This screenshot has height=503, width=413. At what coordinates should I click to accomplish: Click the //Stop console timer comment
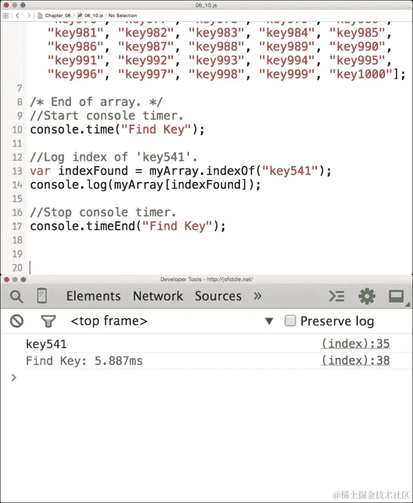[103, 212]
